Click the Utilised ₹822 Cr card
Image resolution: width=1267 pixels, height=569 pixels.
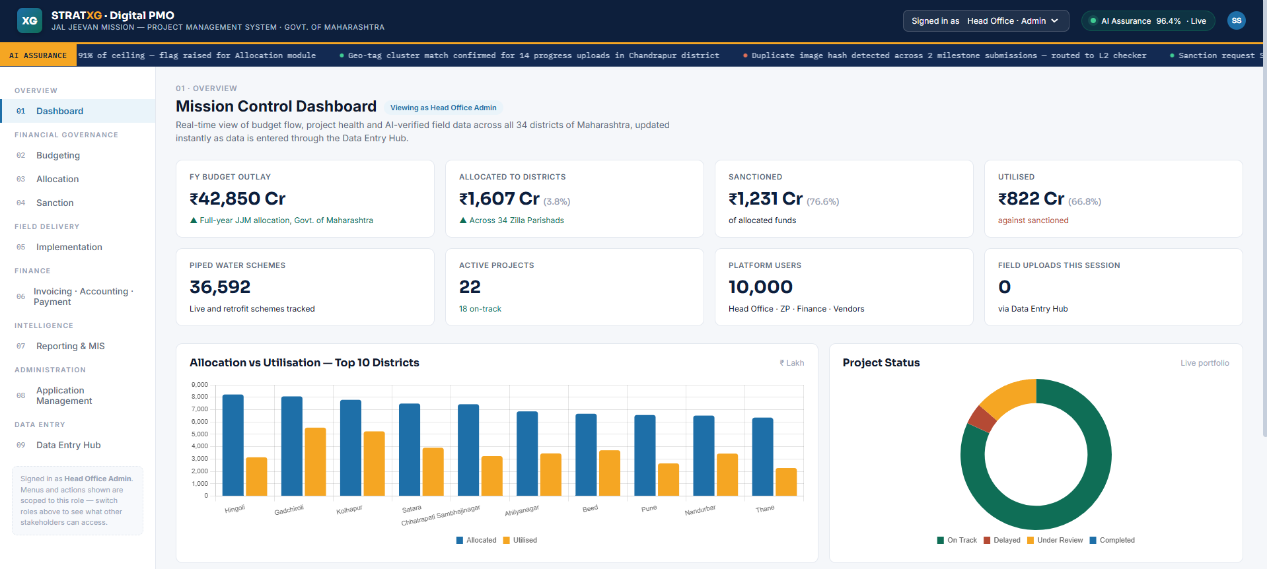(1114, 199)
